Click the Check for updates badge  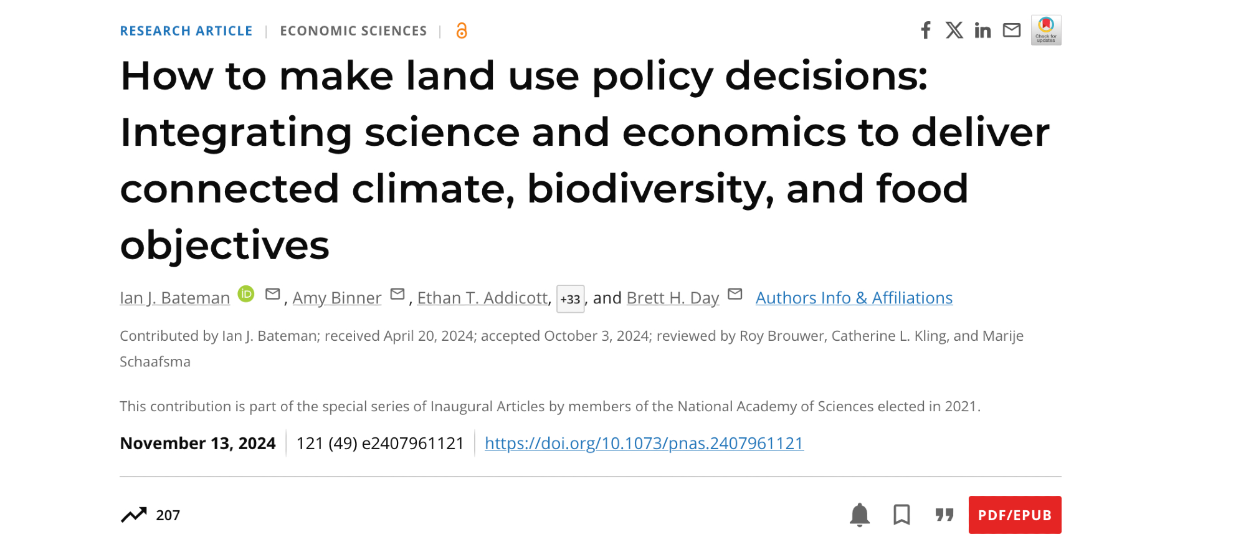tap(1046, 30)
